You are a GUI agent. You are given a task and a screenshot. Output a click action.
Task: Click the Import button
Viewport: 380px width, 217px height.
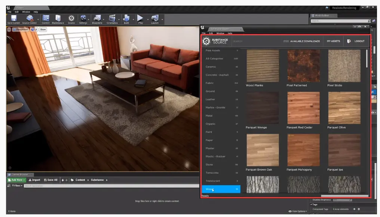coord(34,180)
